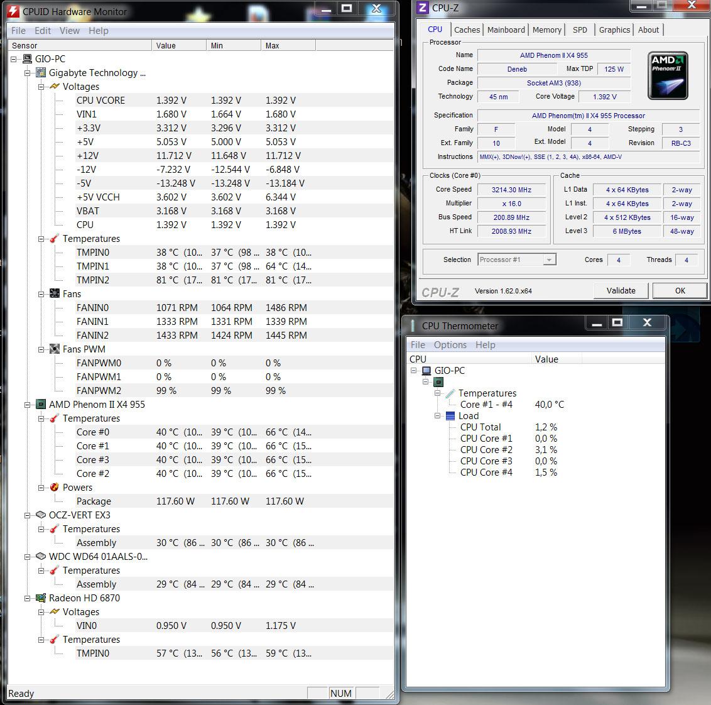Collapse the Voltages node under Gigabyte

click(41, 87)
